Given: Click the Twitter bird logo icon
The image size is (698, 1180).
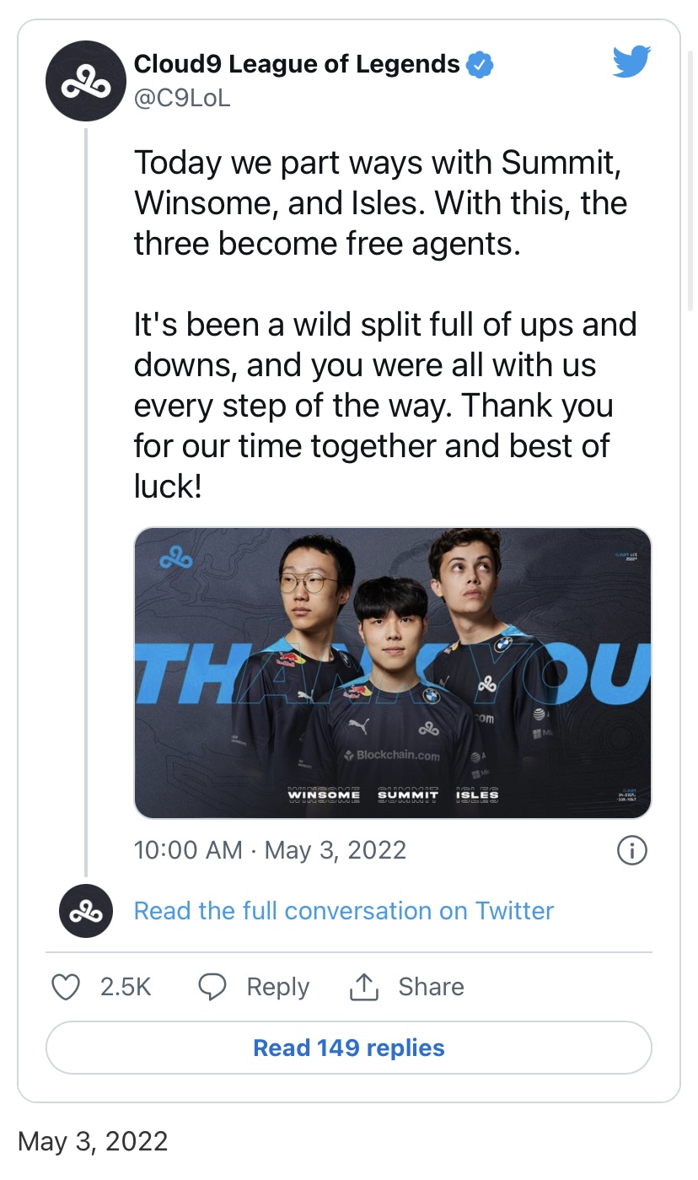Looking at the screenshot, I should [x=631, y=62].
